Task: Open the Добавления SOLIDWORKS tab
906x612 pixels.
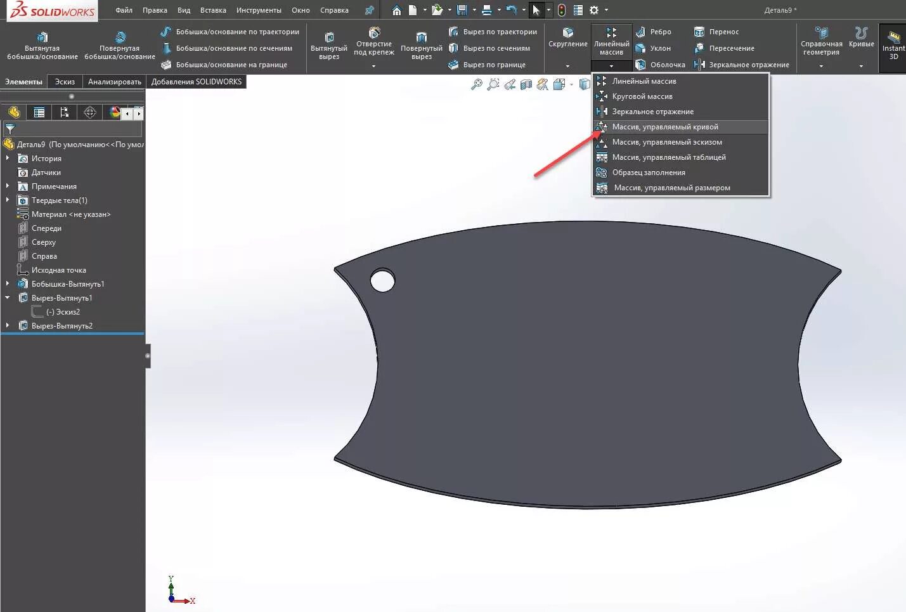Action: (x=197, y=82)
